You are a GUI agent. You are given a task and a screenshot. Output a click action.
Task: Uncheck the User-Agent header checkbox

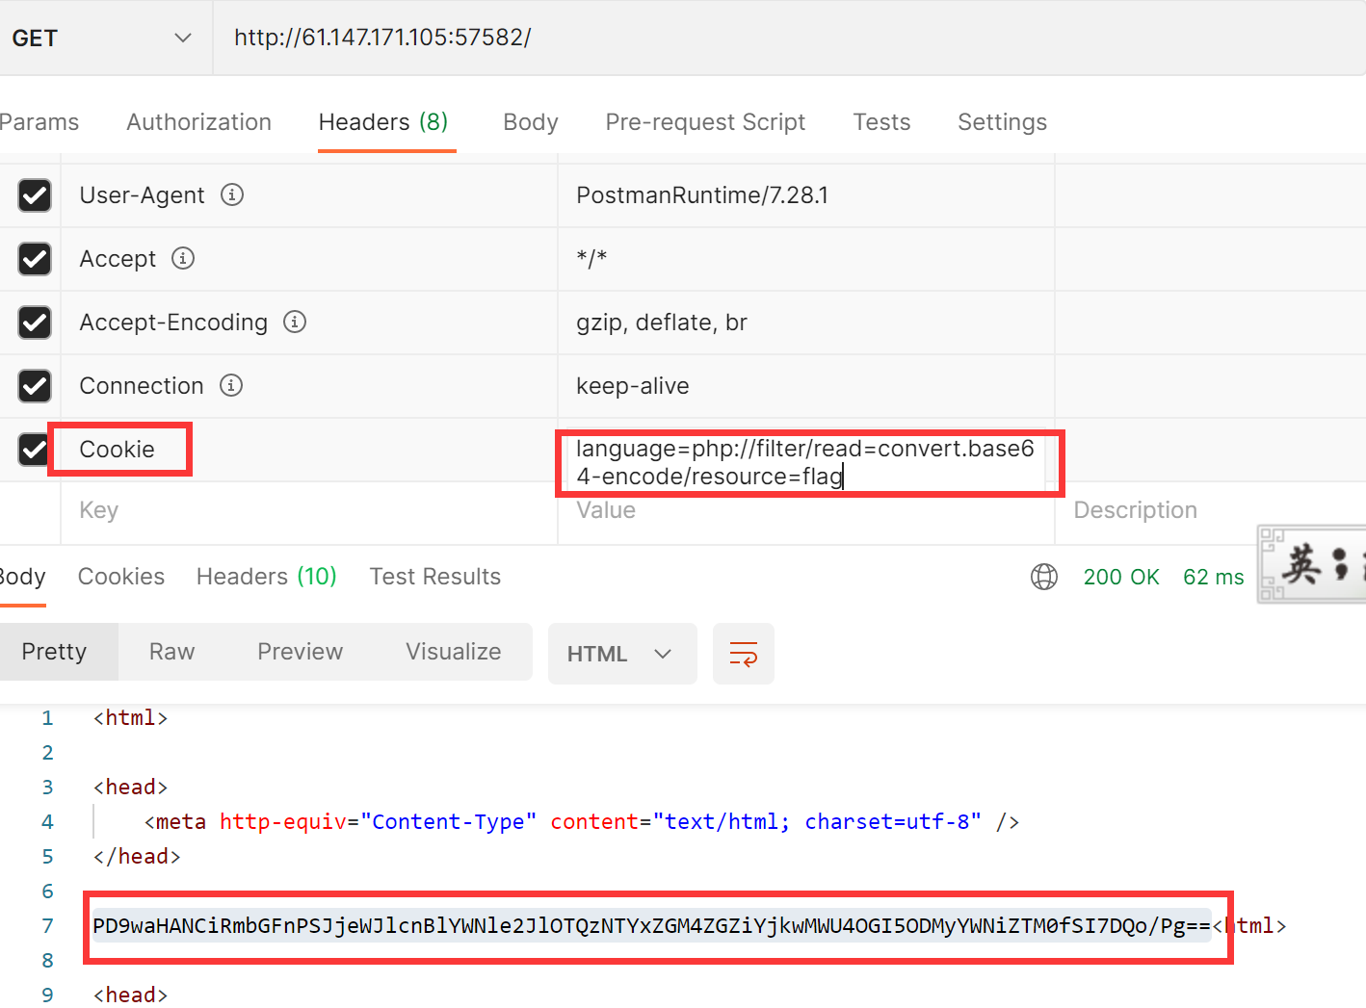(35, 195)
